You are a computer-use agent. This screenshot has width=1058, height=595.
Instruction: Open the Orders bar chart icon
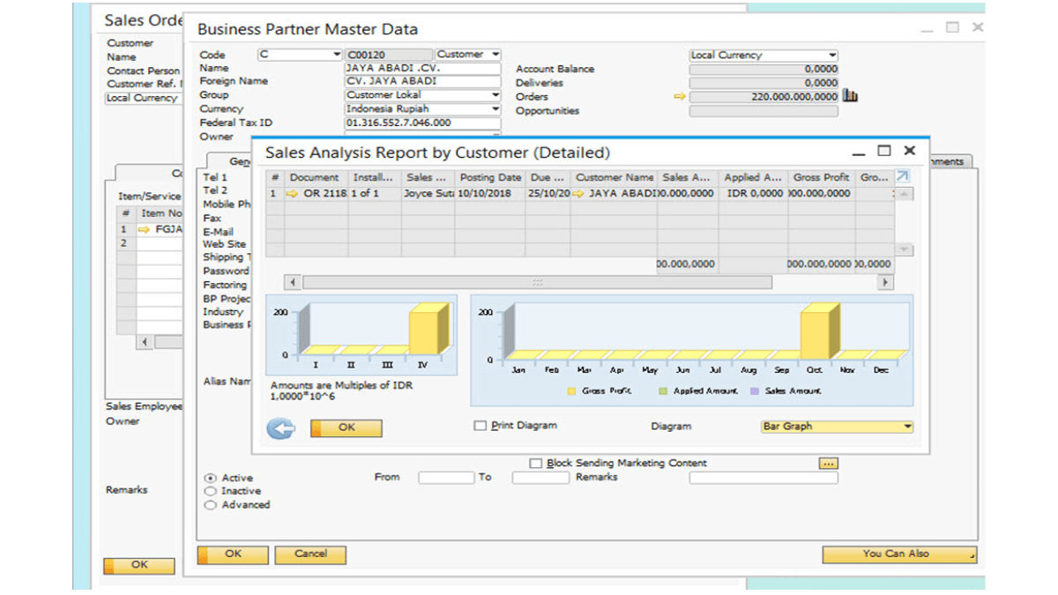coord(850,96)
